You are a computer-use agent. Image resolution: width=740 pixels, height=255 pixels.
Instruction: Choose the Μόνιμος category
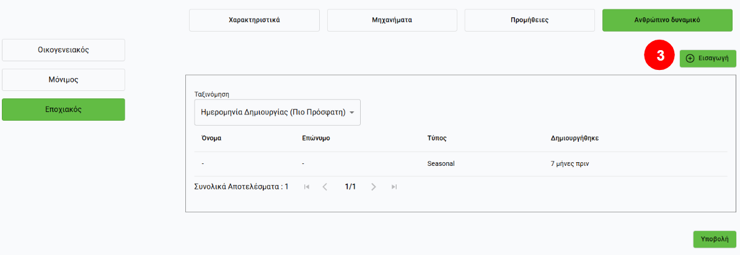[x=64, y=80]
